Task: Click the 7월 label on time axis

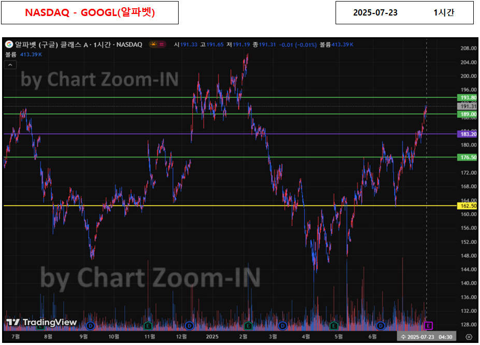Action: (16, 337)
